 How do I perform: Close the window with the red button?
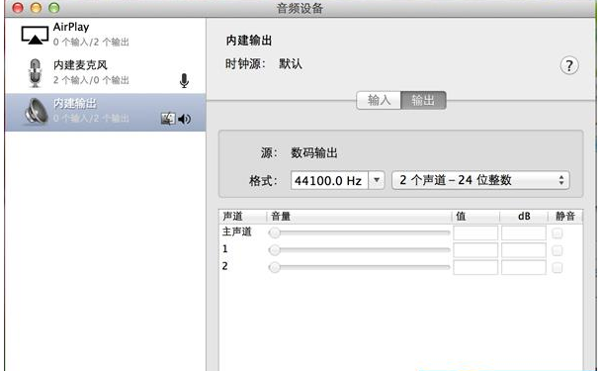click(18, 8)
